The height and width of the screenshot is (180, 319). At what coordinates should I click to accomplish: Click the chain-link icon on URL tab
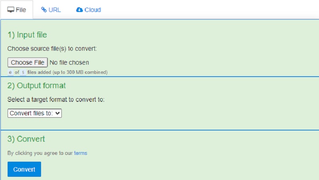click(x=44, y=10)
